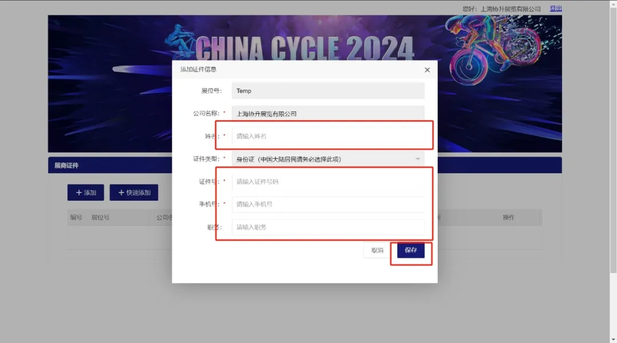Click the 编号 column header
The image size is (617, 343).
tap(76, 217)
